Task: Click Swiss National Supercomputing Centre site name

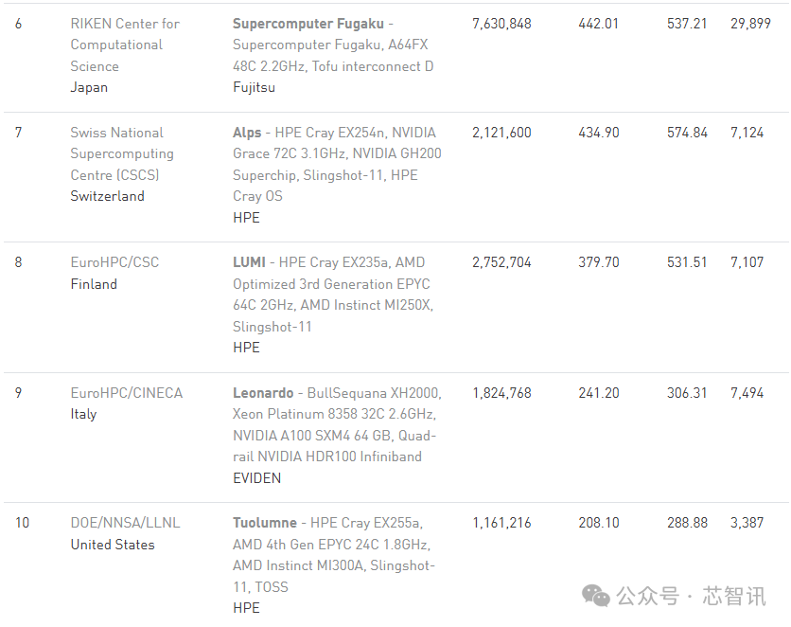Action: tap(122, 154)
